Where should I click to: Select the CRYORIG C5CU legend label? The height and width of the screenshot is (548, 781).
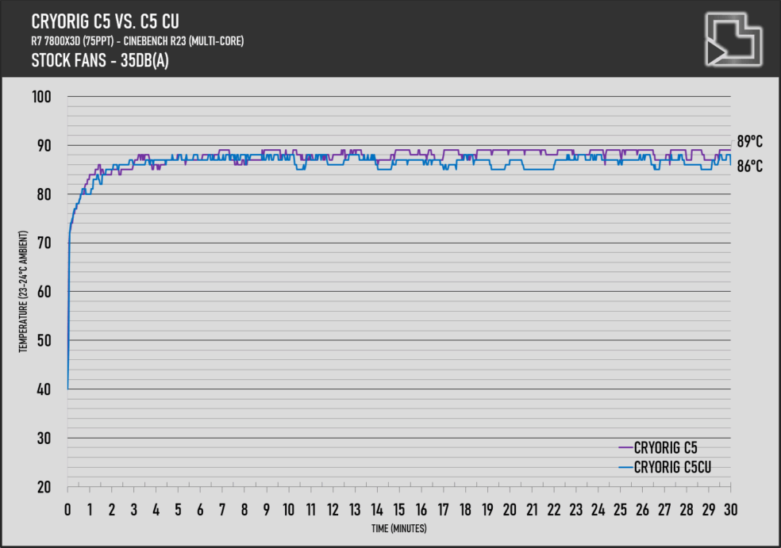[x=671, y=468]
